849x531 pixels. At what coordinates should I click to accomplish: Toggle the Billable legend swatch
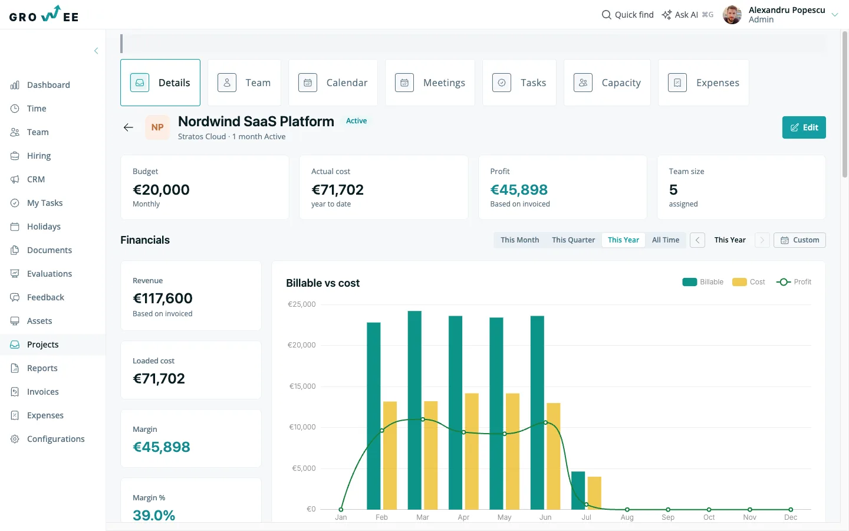690,282
